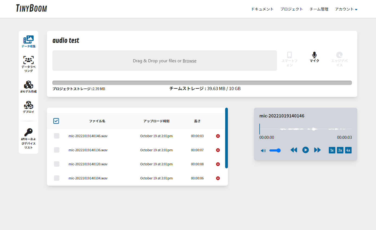Viewport: 376px width, 230px height.
Task: Play the mic-20221019140146 audio clip
Action: [x=305, y=150]
